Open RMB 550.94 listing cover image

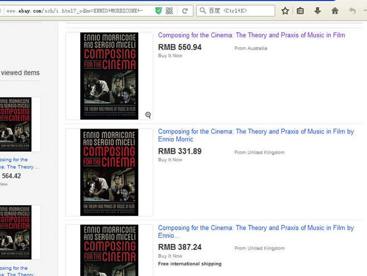[109, 76]
